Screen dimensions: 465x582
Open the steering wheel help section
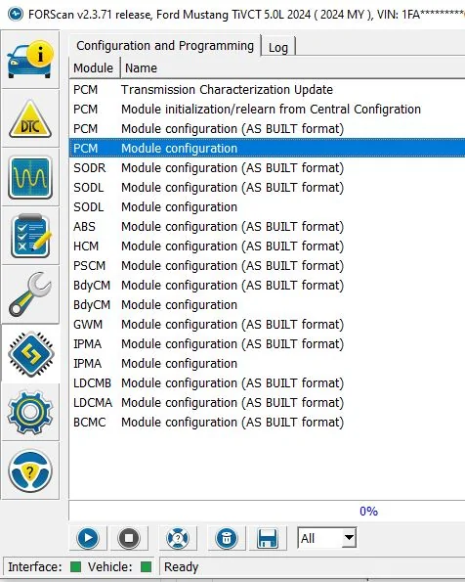30,471
